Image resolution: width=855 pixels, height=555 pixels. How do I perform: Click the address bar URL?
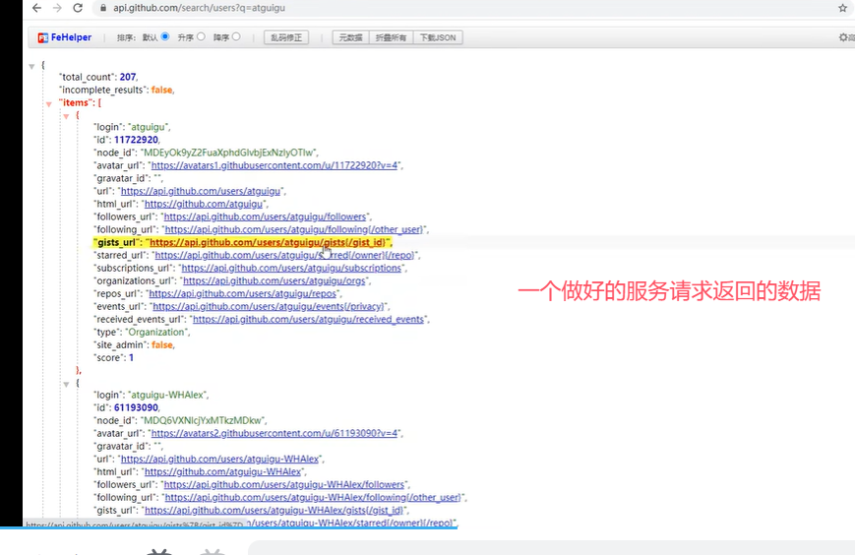(x=199, y=8)
